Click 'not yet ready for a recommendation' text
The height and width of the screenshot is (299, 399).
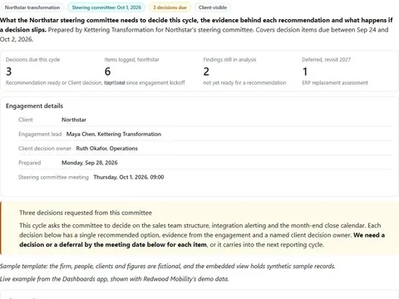pyautogui.click(x=244, y=83)
